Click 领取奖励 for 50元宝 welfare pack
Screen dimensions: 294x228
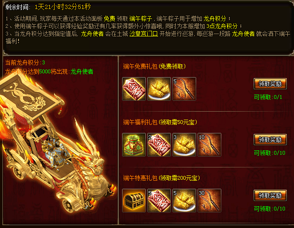click(270, 140)
